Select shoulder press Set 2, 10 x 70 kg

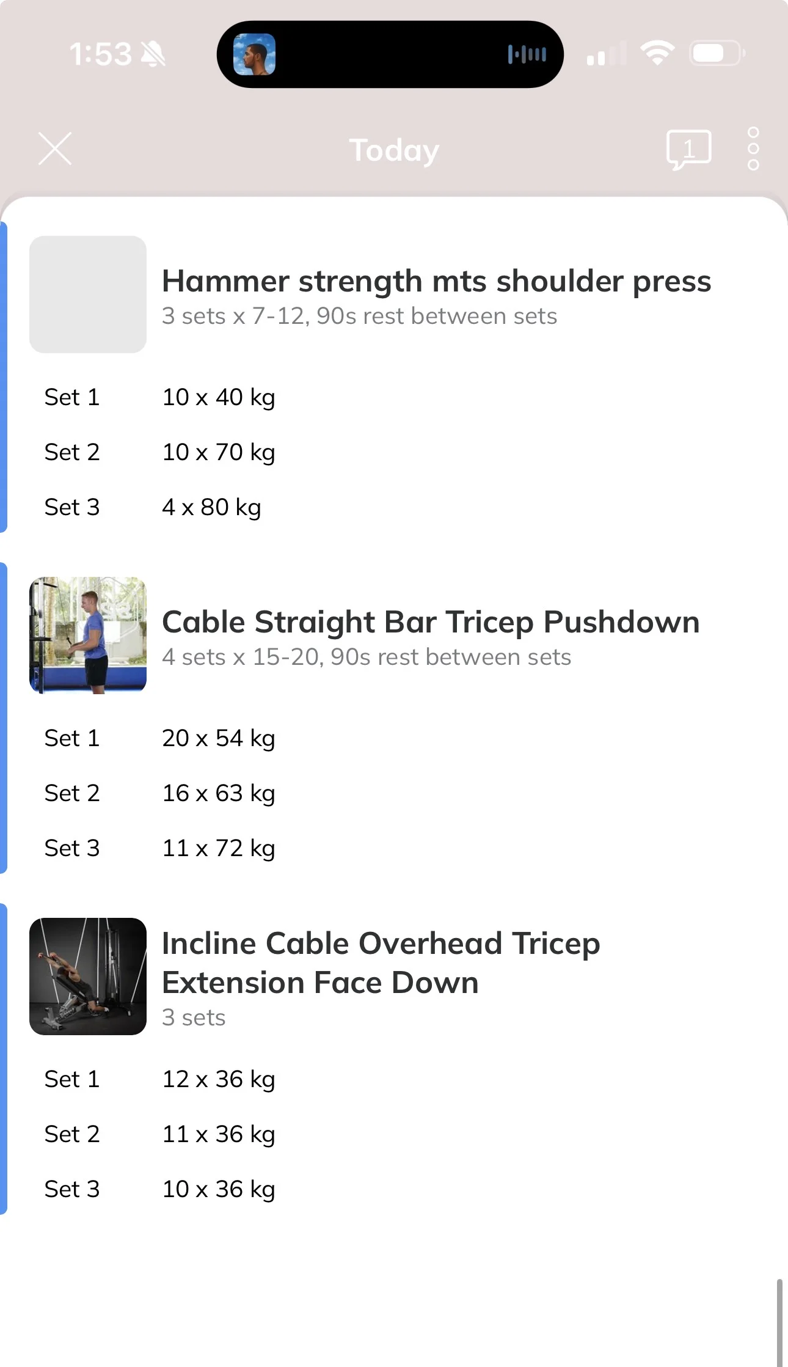(394, 452)
